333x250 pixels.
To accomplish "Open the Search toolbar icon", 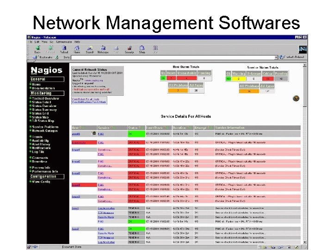I will pos(90,50).
